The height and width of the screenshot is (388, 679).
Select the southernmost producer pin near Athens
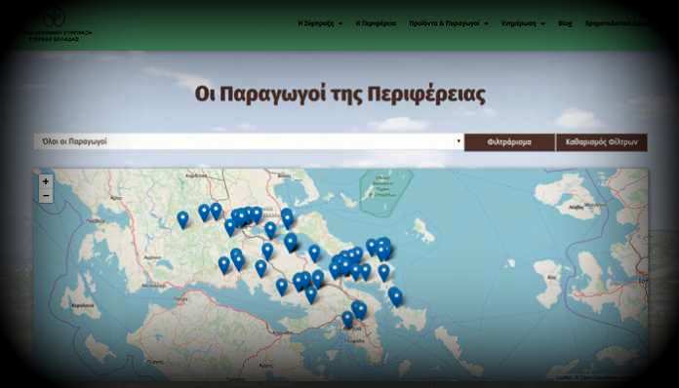(x=347, y=320)
